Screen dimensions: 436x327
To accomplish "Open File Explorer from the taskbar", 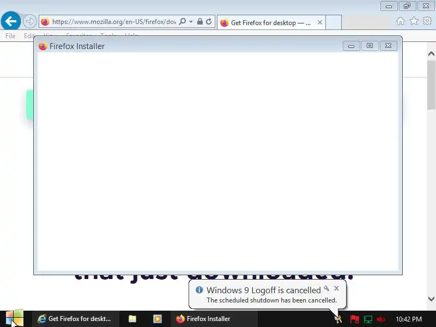I will click(x=132, y=319).
